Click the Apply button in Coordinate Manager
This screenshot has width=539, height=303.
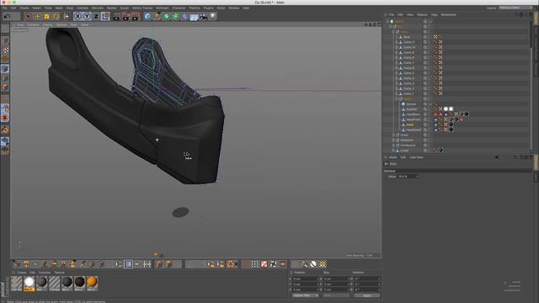pos(367,295)
